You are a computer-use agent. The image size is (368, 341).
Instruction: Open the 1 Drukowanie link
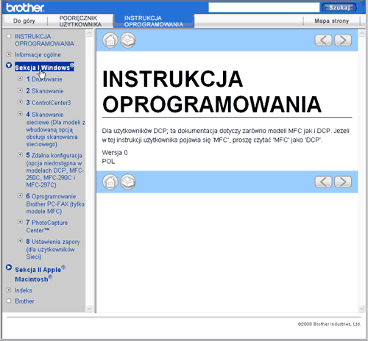click(x=44, y=79)
